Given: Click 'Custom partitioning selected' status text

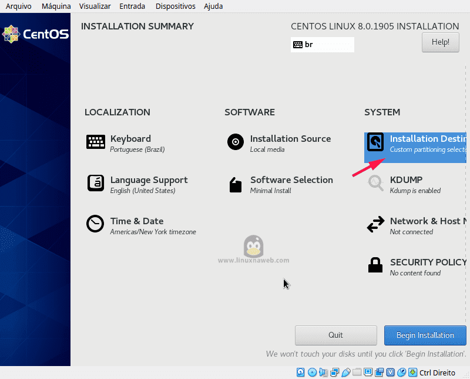Looking at the screenshot, I should point(428,149).
